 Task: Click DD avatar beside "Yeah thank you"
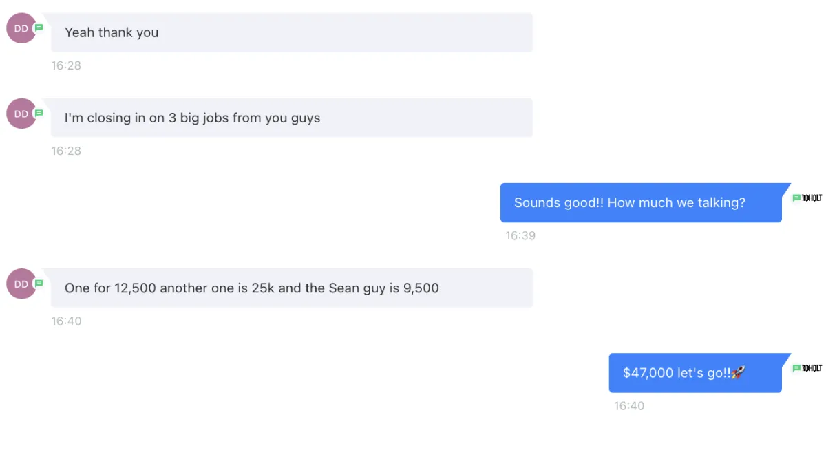20,29
